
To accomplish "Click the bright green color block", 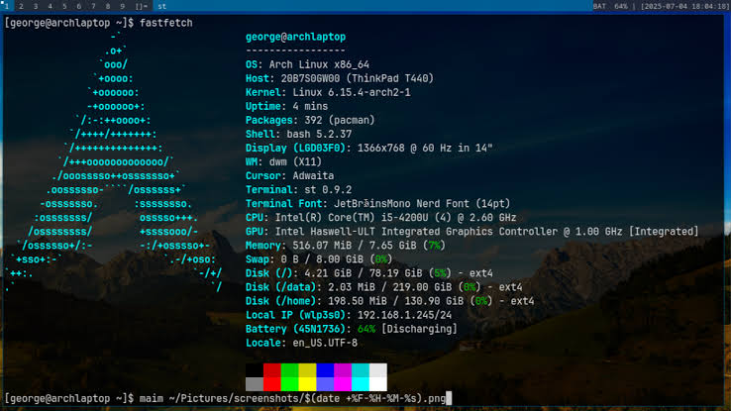I will tap(290, 384).
